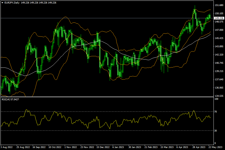Select the 23 Nov 2022 date label

click(87, 147)
